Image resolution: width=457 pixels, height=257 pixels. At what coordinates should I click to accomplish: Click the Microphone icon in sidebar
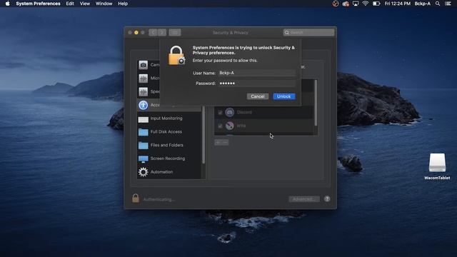(143, 78)
